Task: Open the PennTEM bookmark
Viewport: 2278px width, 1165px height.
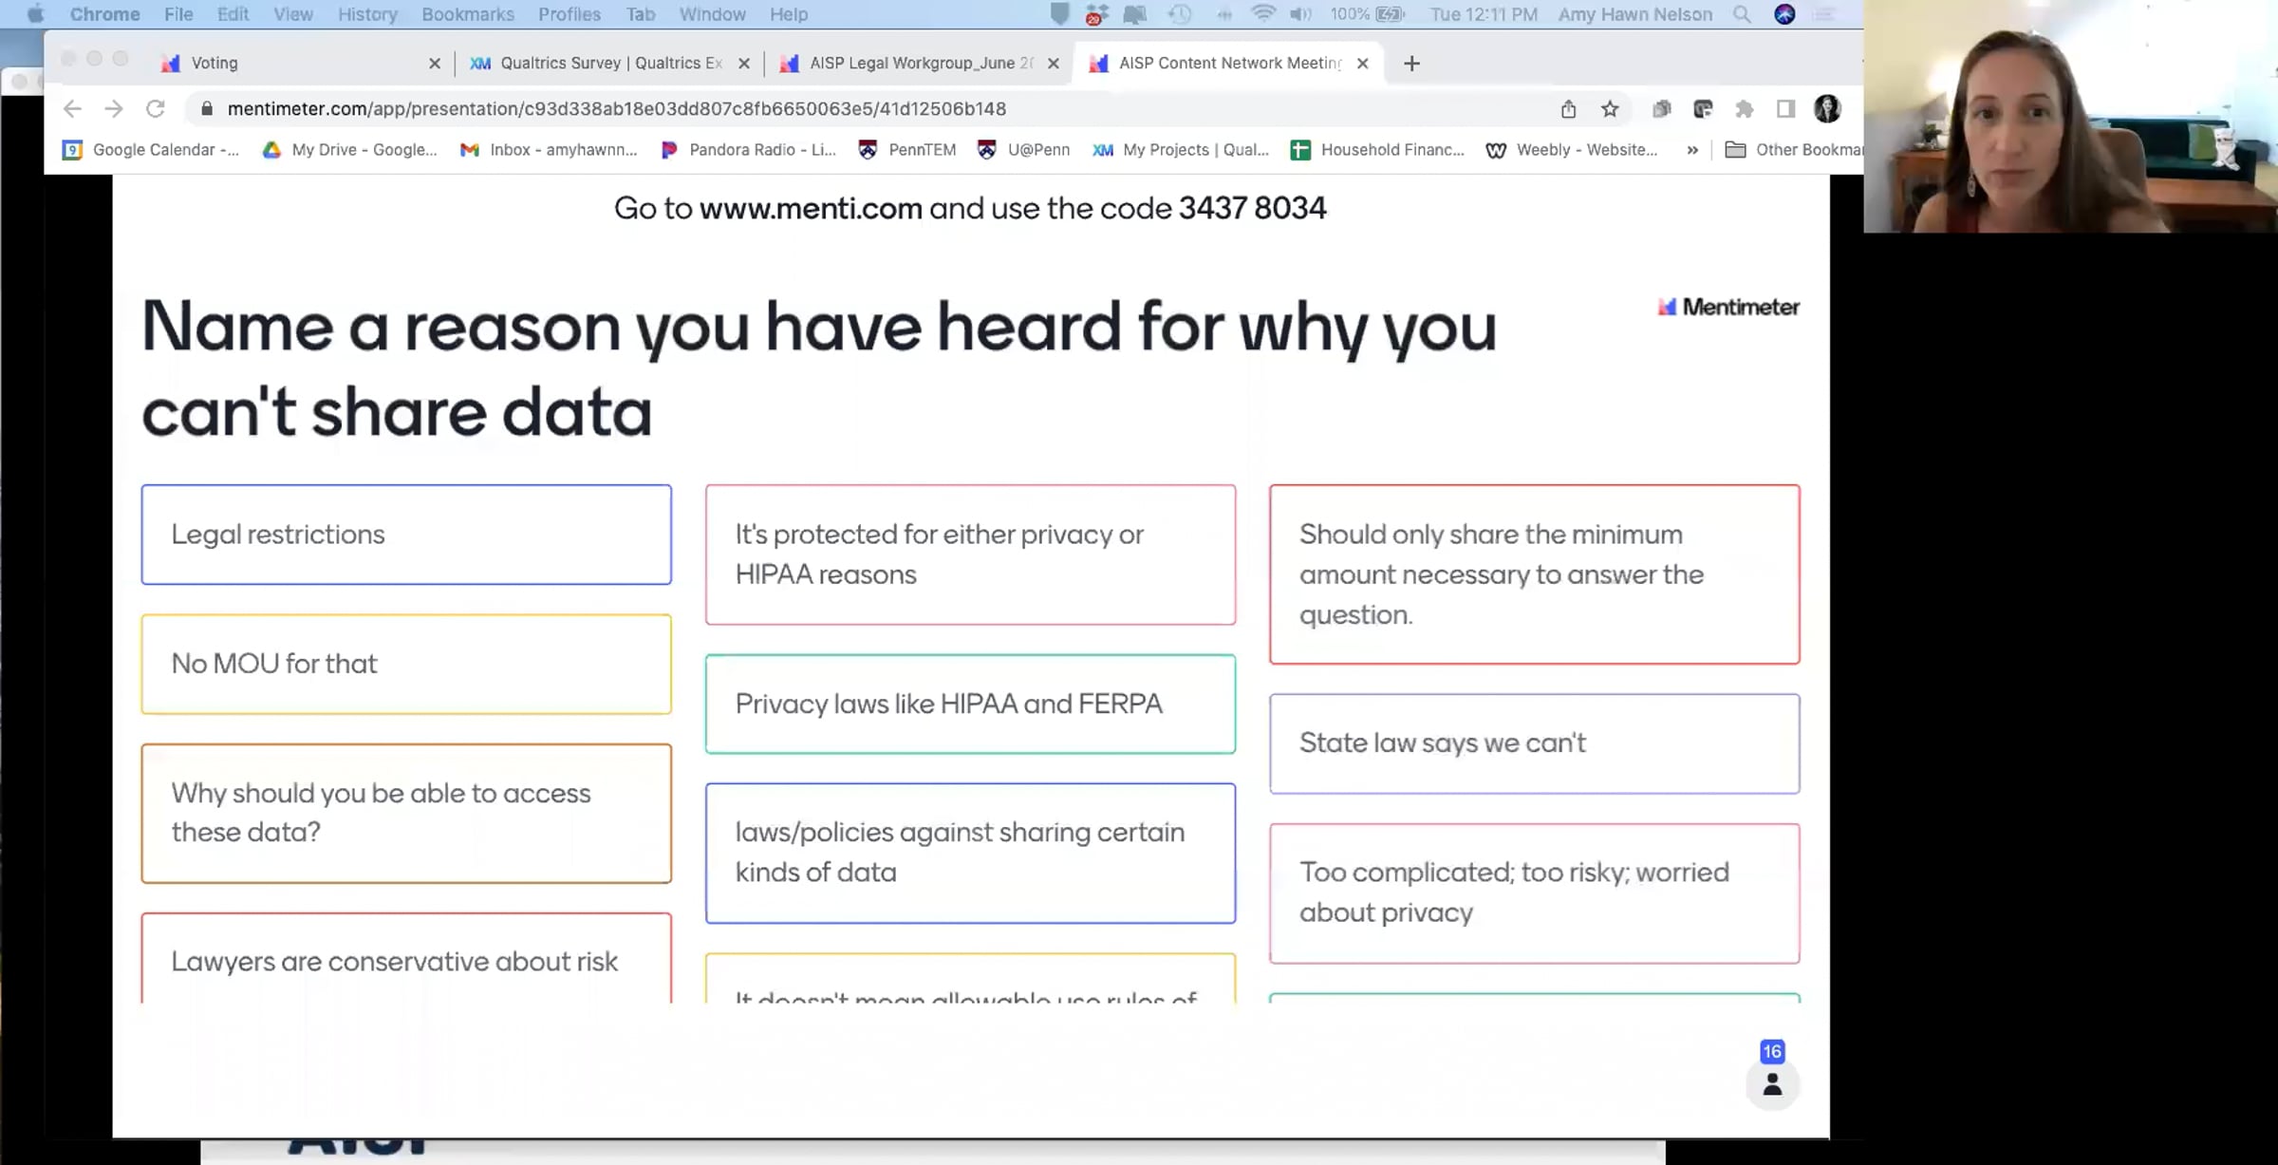Action: click(x=907, y=150)
